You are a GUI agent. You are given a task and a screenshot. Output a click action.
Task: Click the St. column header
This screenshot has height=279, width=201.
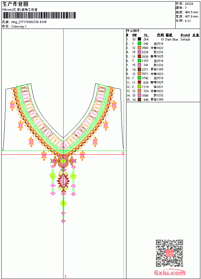(146, 35)
